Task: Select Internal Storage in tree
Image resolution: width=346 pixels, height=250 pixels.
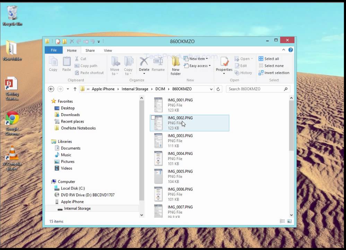Action: (74, 208)
